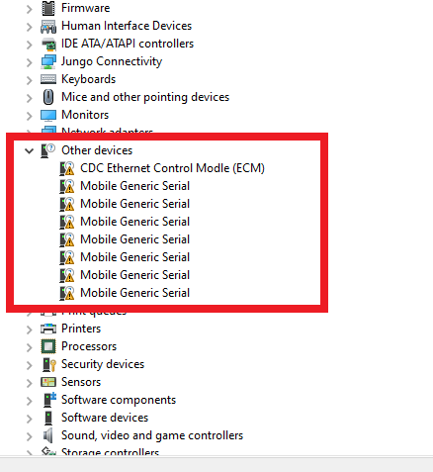The image size is (433, 472).
Task: Select the Software devices label
Action: (x=105, y=418)
